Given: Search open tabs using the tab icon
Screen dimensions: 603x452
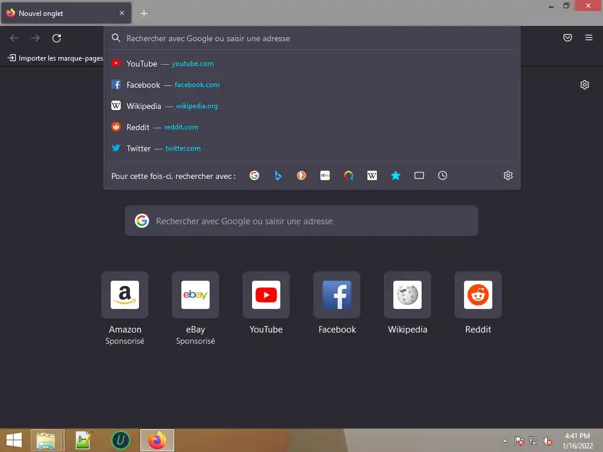Looking at the screenshot, I should point(419,175).
